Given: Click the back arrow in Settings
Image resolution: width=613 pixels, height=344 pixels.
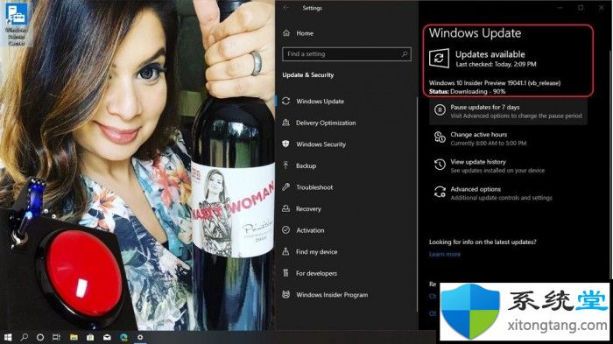Looking at the screenshot, I should coord(286,8).
